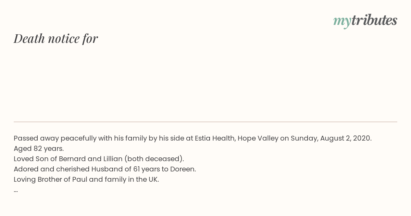This screenshot has height=216, width=411.
Task: Click the 'Death notice for' heading
Action: pyautogui.click(x=56, y=38)
